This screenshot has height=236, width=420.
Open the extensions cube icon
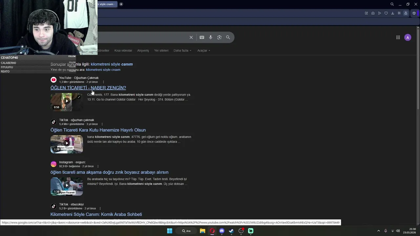pos(414,13)
